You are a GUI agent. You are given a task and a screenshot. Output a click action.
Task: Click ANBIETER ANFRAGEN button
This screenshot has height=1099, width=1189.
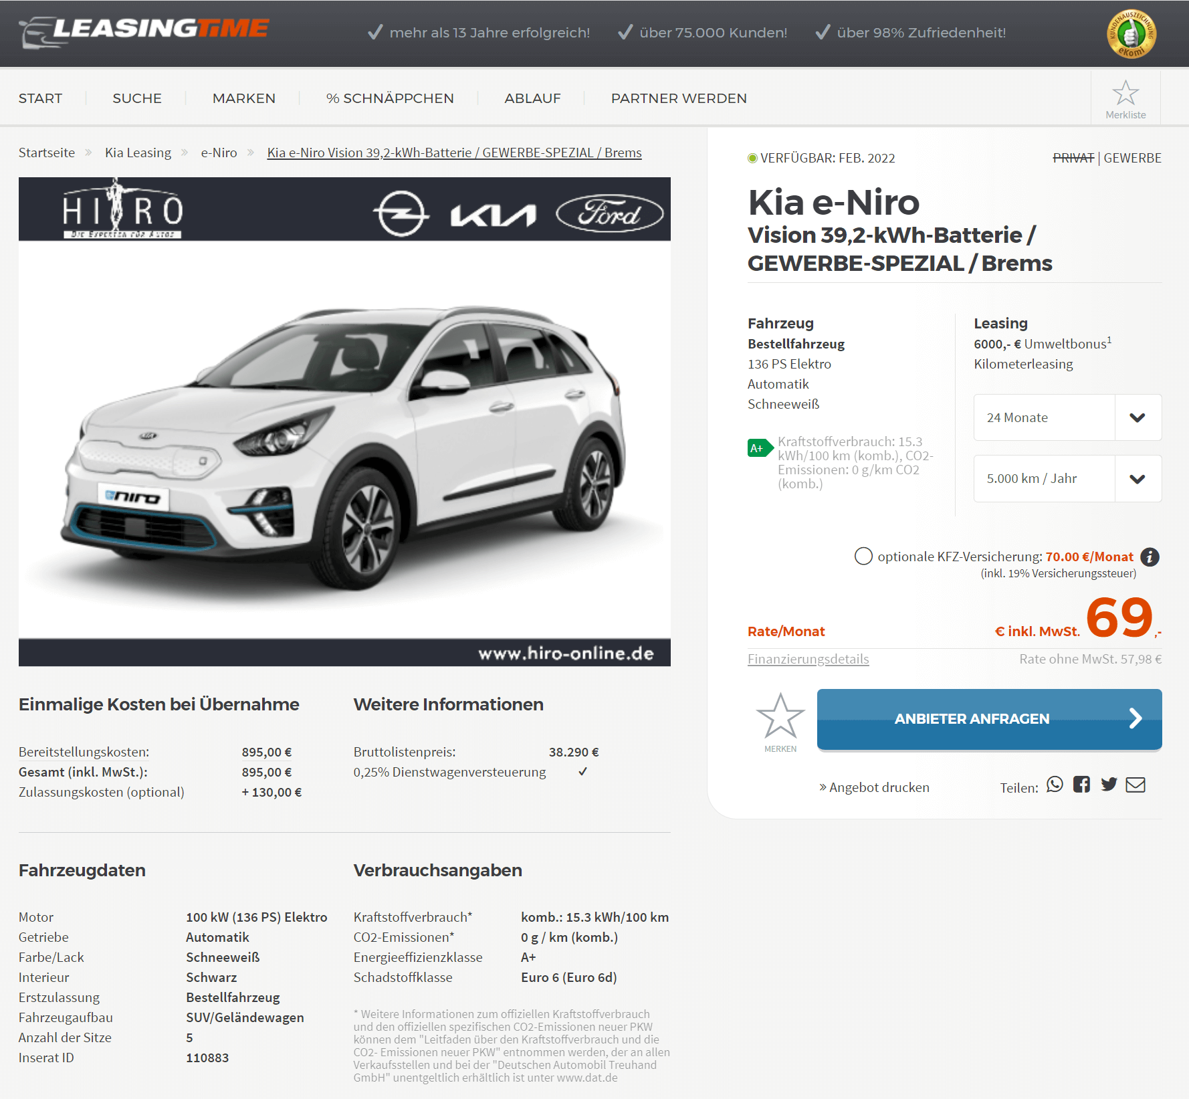click(989, 719)
